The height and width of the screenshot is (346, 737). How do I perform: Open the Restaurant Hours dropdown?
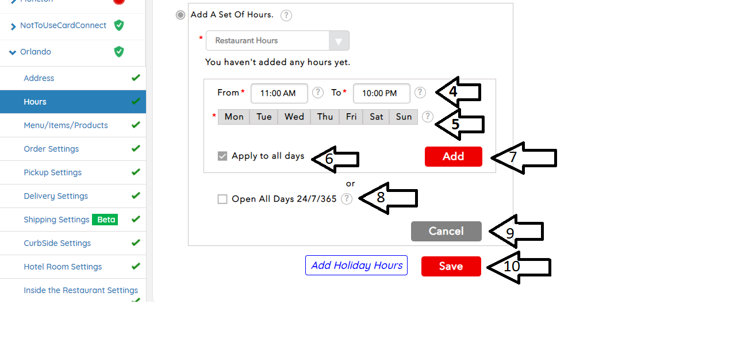click(x=278, y=41)
